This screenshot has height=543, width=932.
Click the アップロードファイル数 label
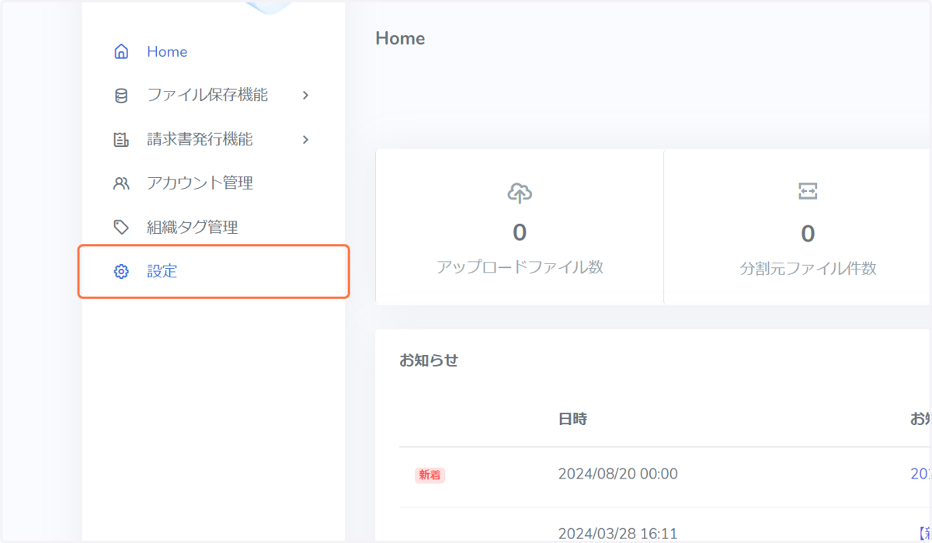click(x=520, y=267)
